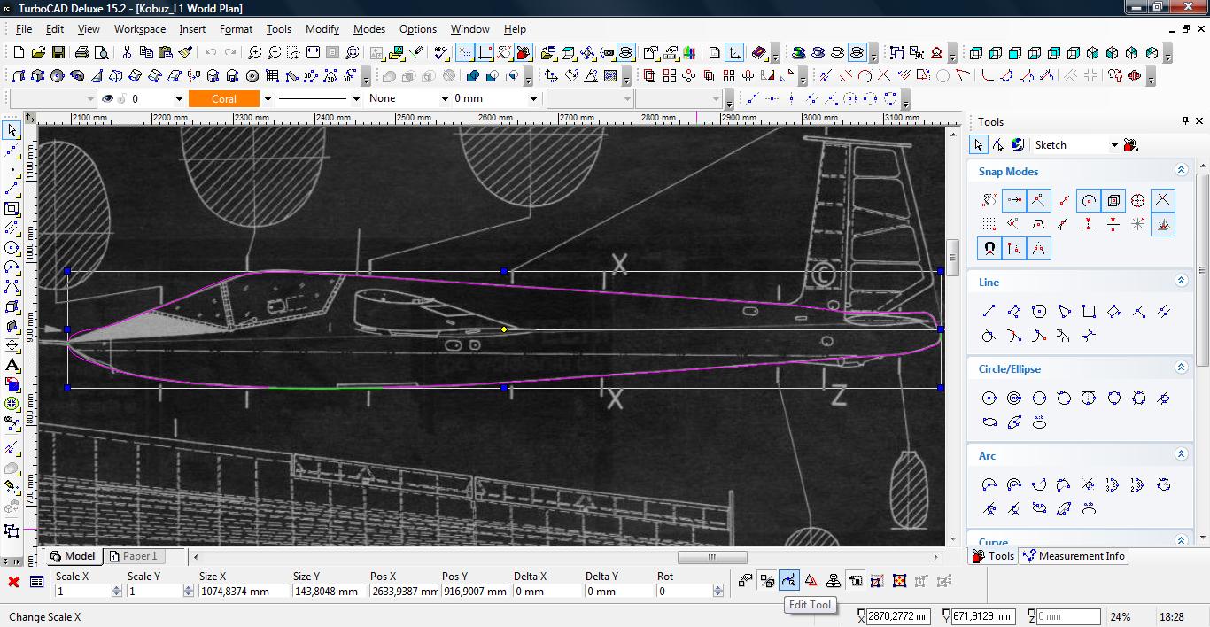The image size is (1210, 627).
Task: Open the layer 0 dropdown
Action: 179,98
